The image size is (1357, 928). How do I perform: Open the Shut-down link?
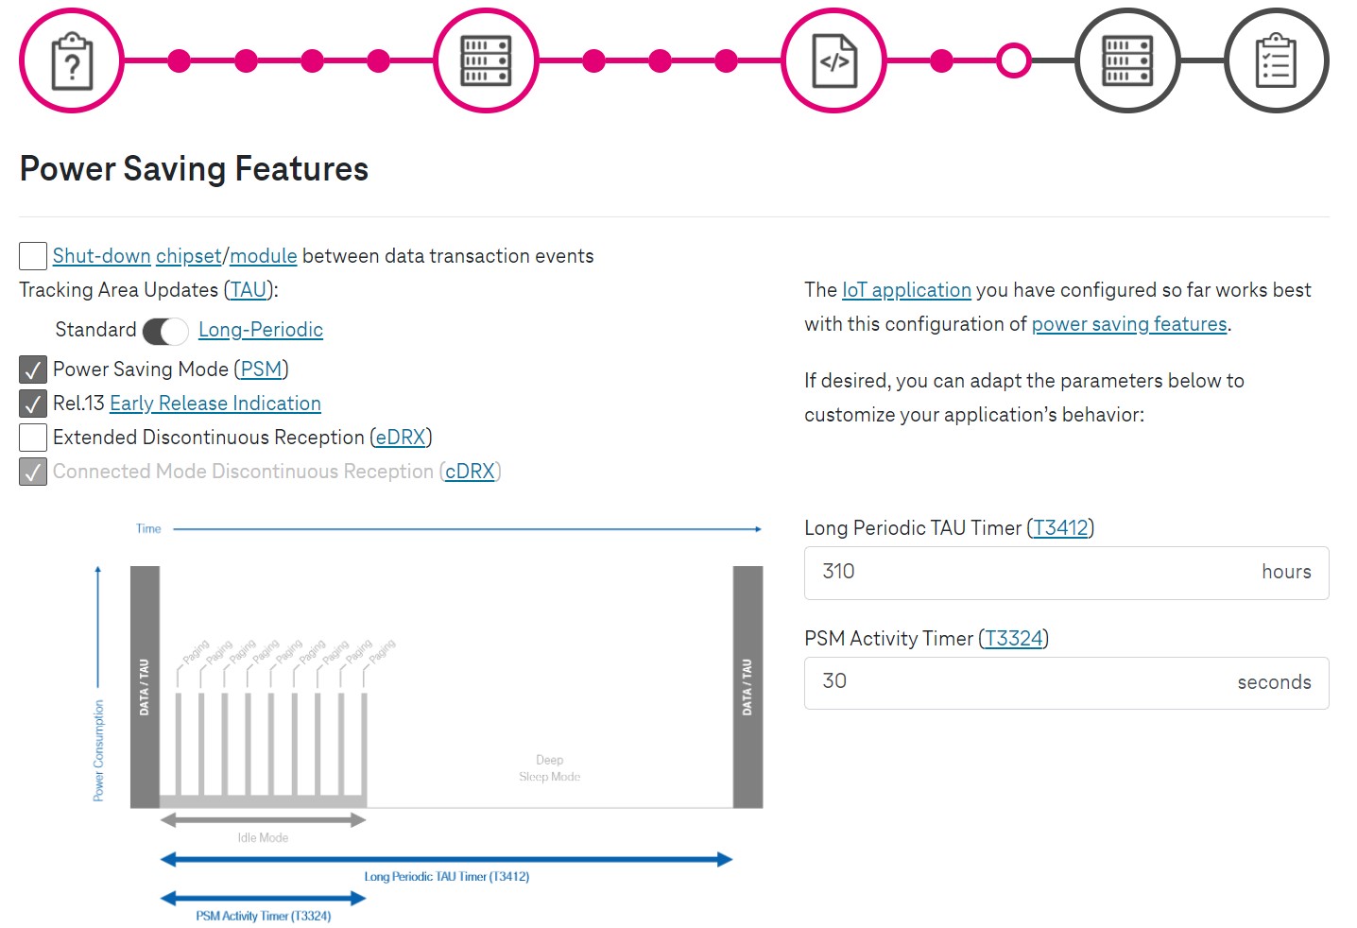pyautogui.click(x=102, y=256)
